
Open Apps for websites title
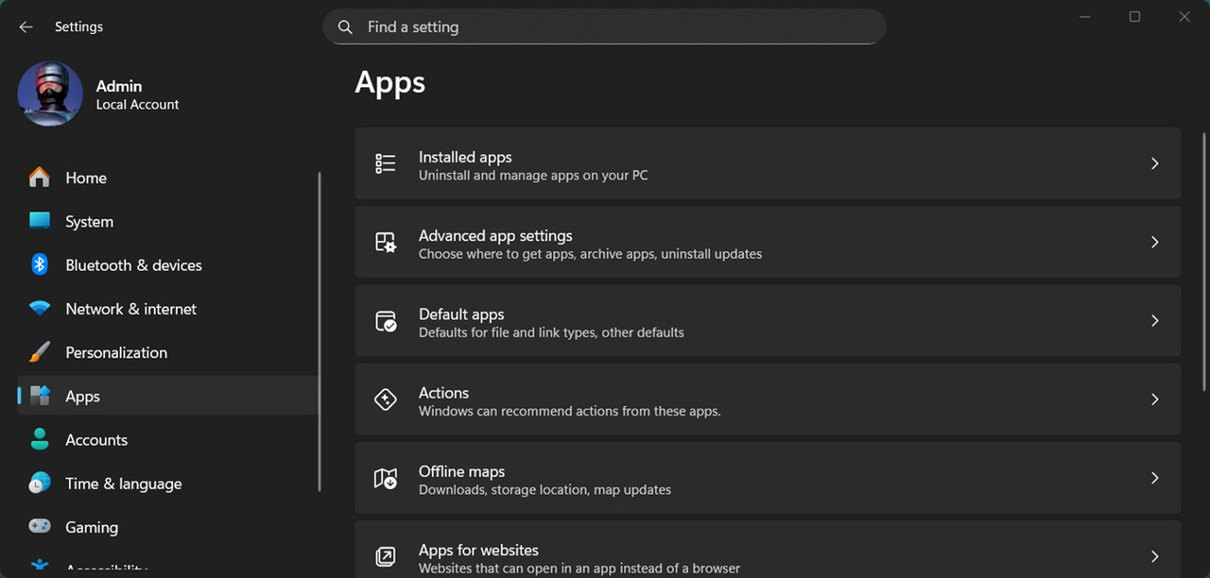(x=478, y=550)
